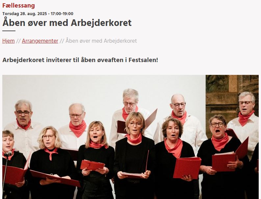This screenshot has width=261, height=199.
Task: Select the word Festsalen! in the subheading
Action: 143,60
